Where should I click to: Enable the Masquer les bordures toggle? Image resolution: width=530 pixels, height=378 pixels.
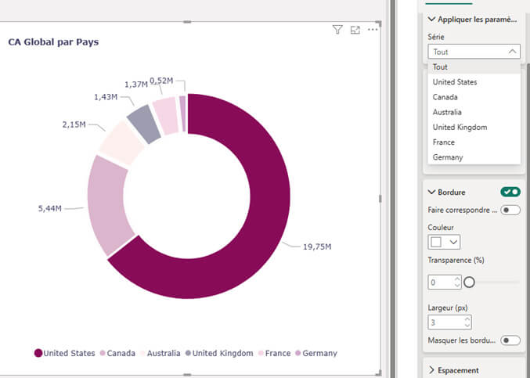point(510,340)
